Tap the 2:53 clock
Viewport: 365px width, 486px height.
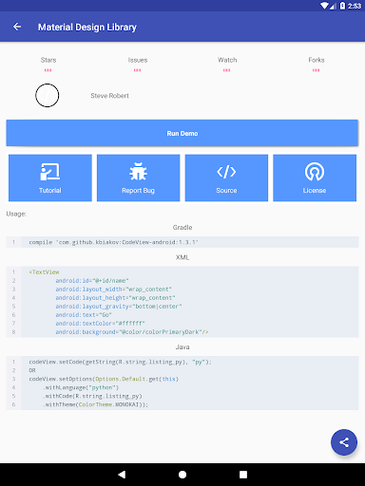355,6
